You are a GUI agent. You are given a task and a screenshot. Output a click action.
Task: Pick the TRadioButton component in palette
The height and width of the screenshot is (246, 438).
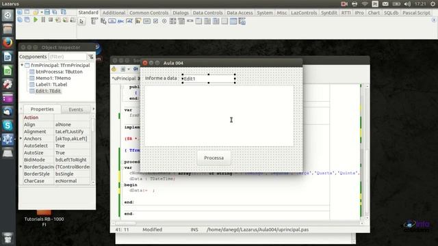click(164, 21)
